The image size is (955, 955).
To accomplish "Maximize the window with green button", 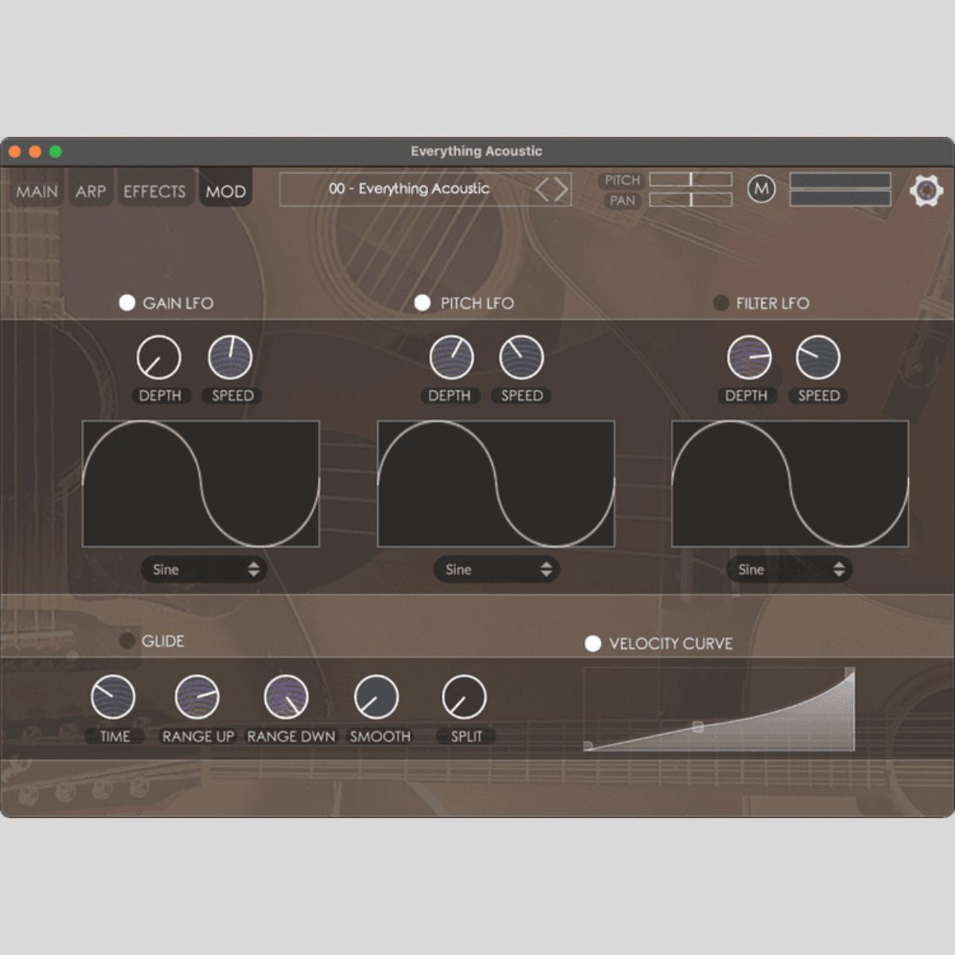I will (x=56, y=151).
